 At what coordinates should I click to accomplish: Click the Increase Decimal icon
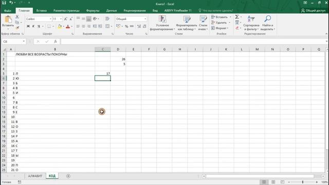[139, 26]
